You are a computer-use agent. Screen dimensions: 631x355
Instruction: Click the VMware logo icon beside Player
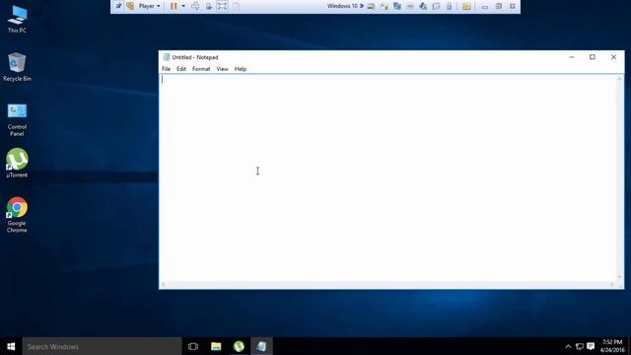130,6
